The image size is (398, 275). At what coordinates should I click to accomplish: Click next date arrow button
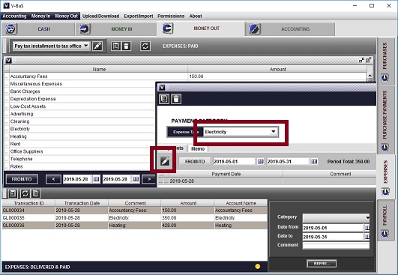pyautogui.click(x=149, y=179)
